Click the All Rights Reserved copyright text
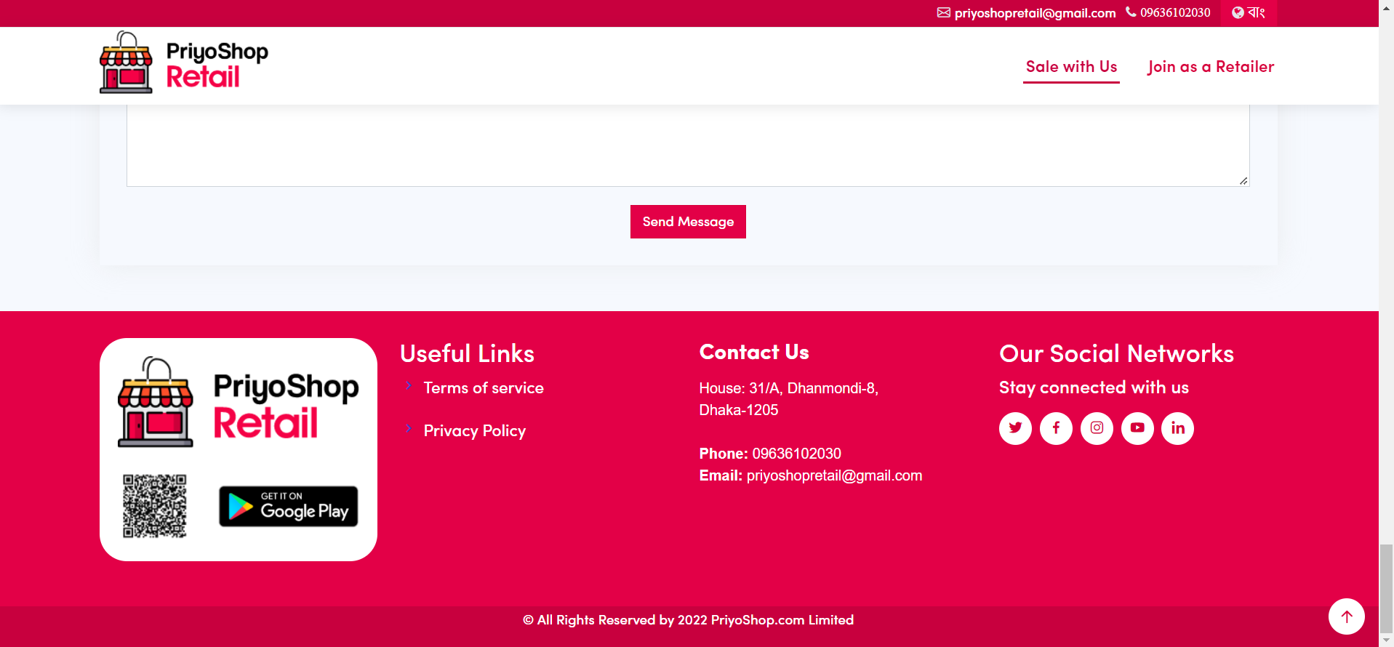Image resolution: width=1394 pixels, height=647 pixels. click(x=688, y=620)
